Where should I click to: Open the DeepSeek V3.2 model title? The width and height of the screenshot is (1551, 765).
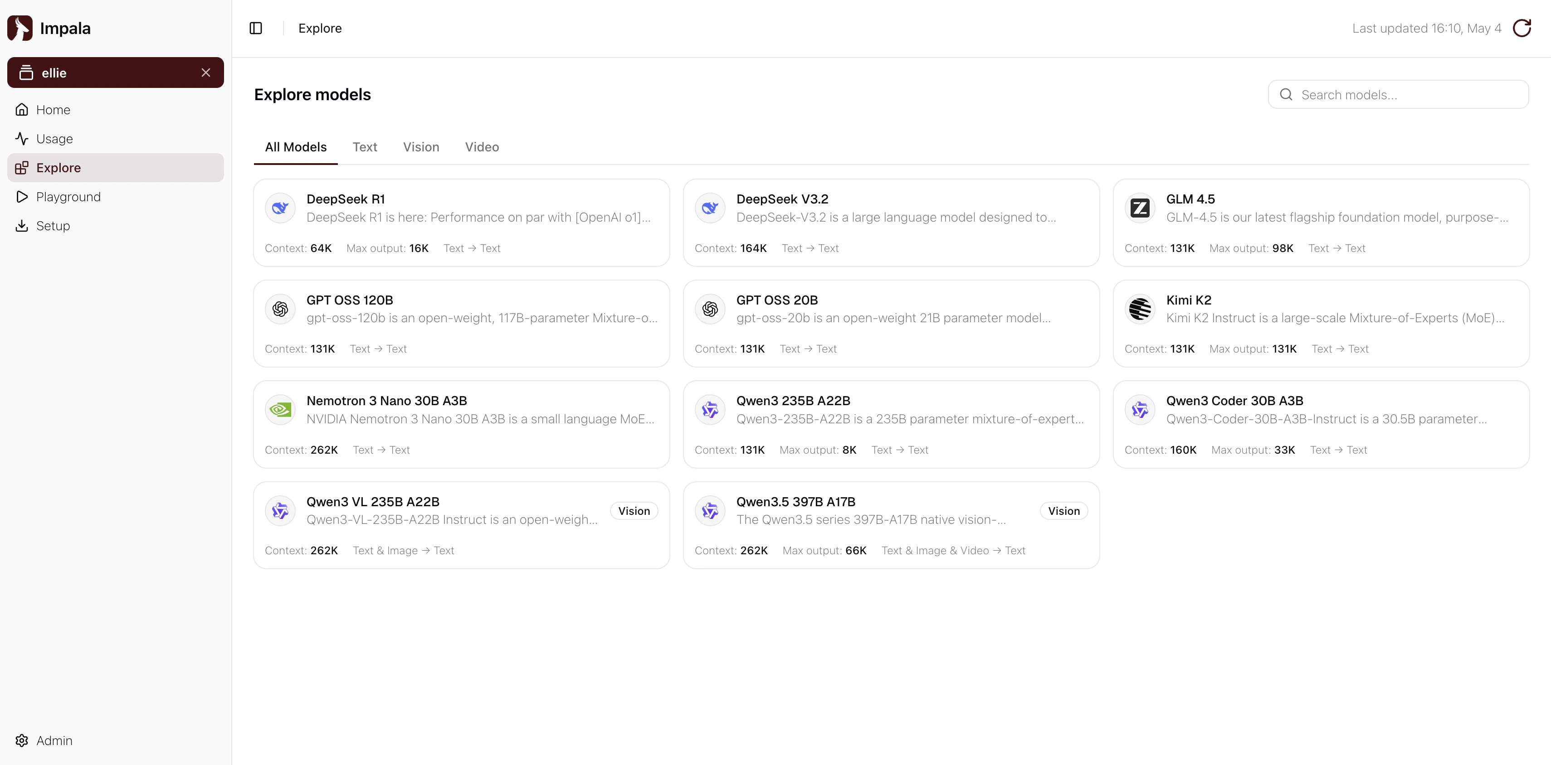click(x=782, y=199)
